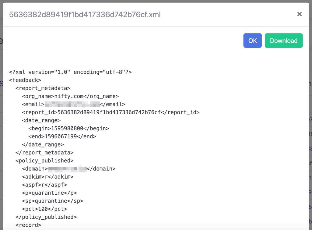The width and height of the screenshot is (312, 230).
Task: Click the report_id element line
Action: tap(110, 112)
